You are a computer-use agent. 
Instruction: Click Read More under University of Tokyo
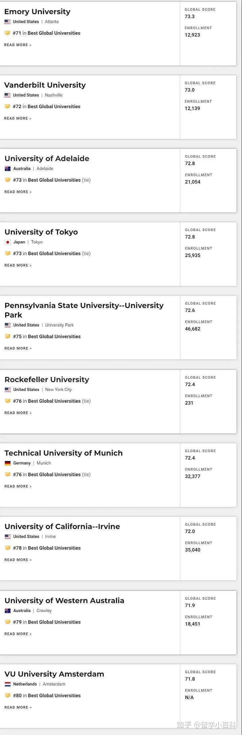click(x=18, y=265)
